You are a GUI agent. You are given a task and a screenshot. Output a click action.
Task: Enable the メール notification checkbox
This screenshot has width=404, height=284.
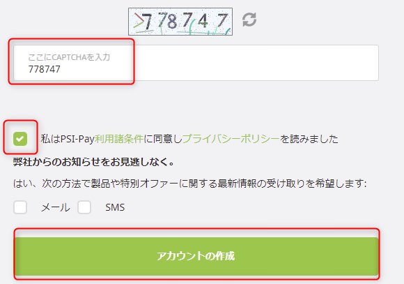pos(20,207)
